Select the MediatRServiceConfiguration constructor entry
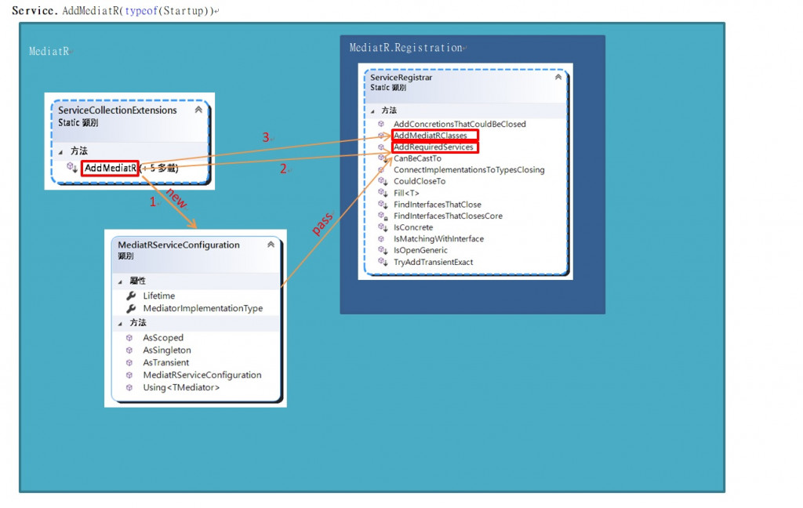803x508 pixels. click(202, 375)
